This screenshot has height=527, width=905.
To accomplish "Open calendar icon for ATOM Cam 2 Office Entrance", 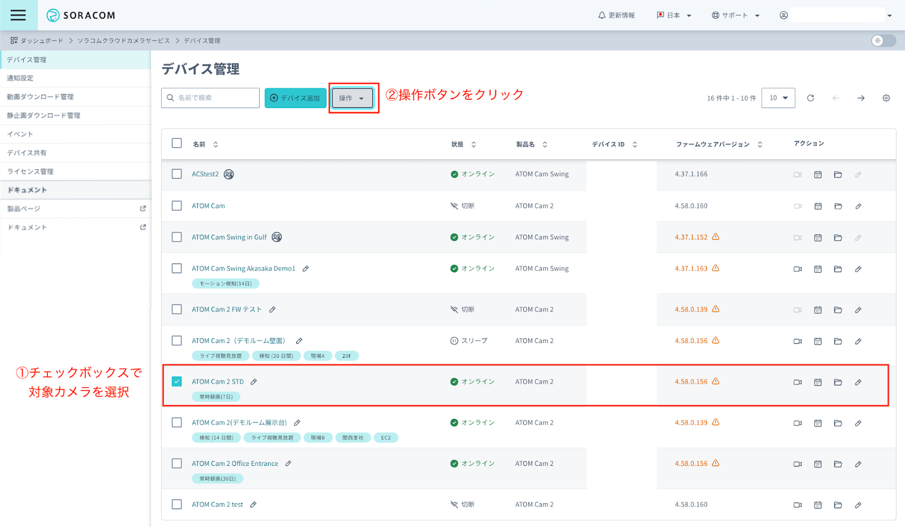I will [x=817, y=464].
